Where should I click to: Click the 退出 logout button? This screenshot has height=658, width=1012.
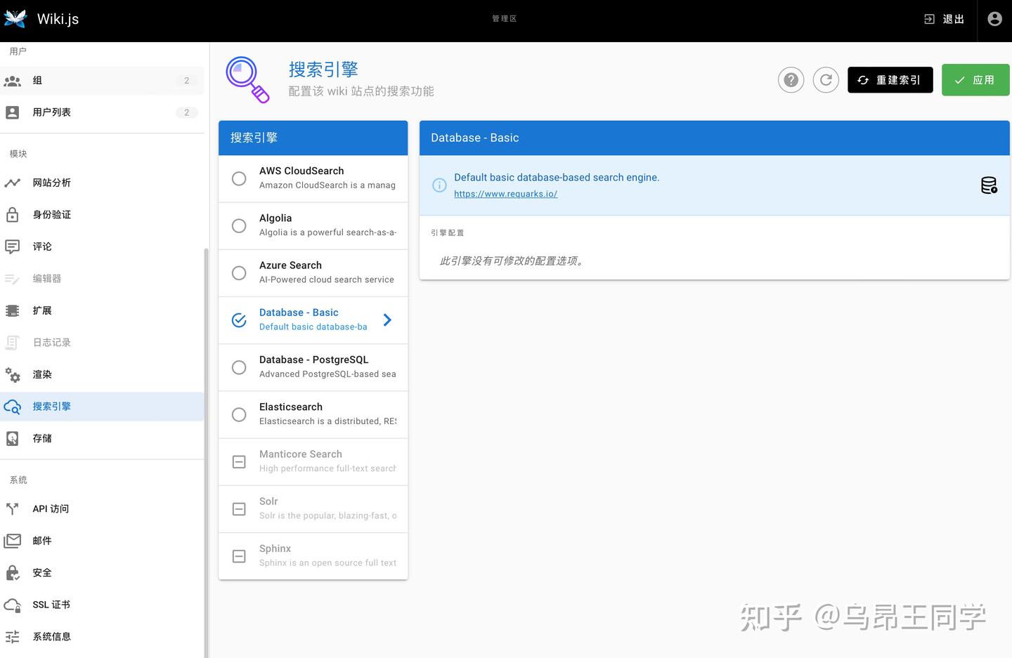coord(944,19)
